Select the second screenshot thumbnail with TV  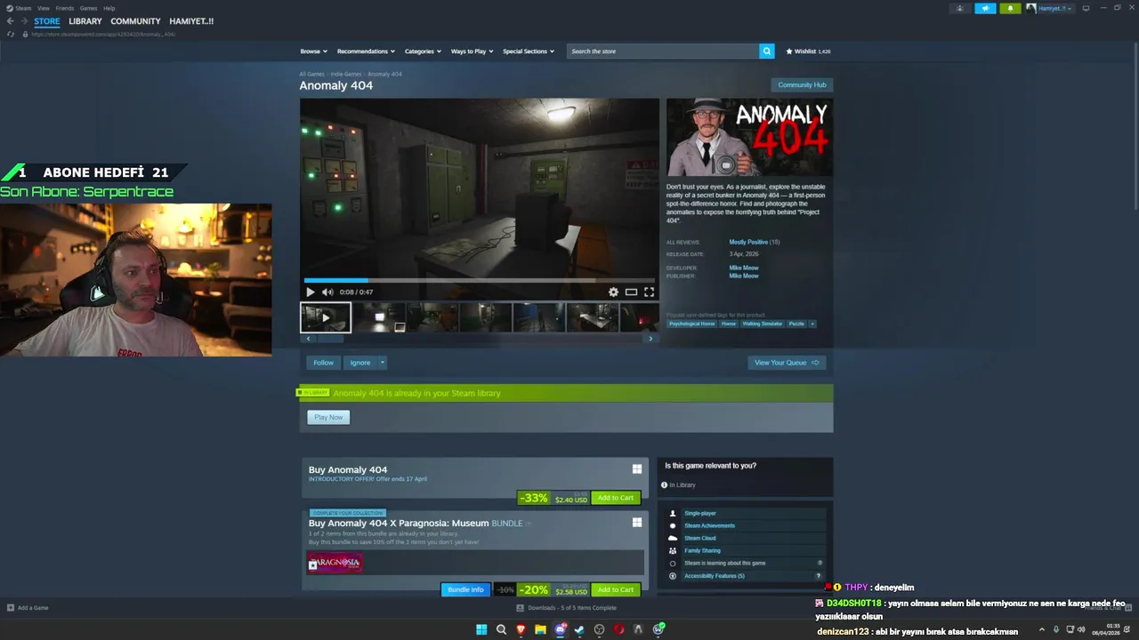coord(379,317)
